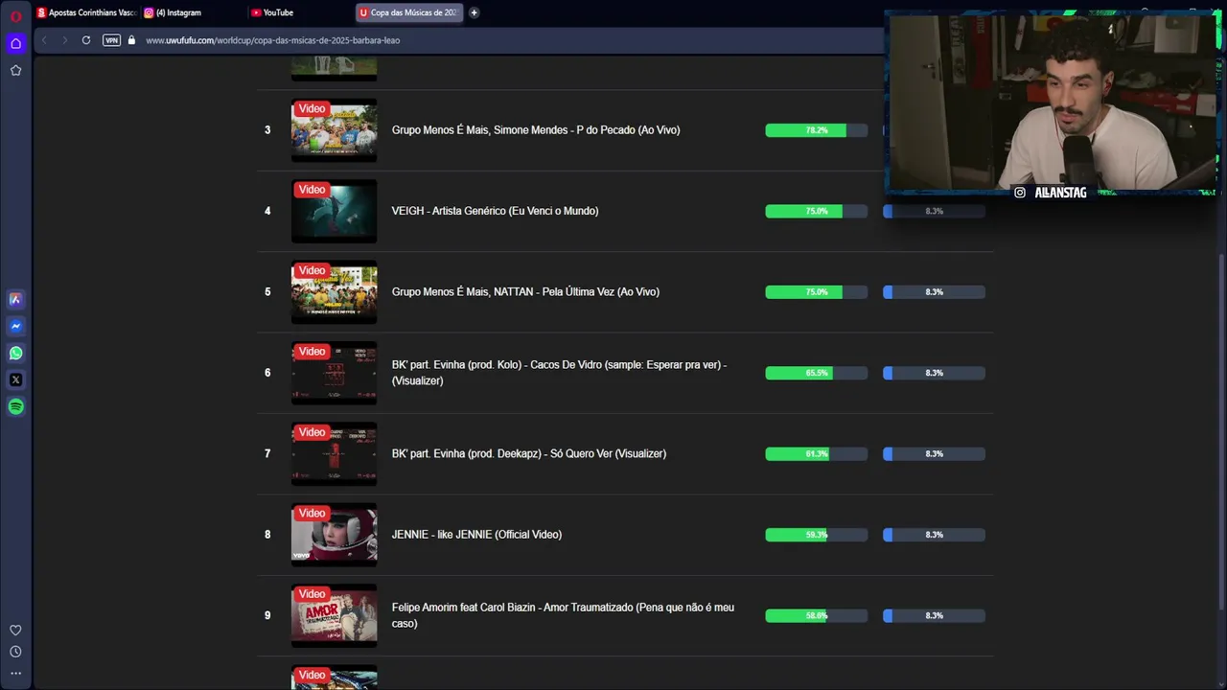The image size is (1227, 690).
Task: Open the bookmarks star in the sidebar
Action: point(15,70)
